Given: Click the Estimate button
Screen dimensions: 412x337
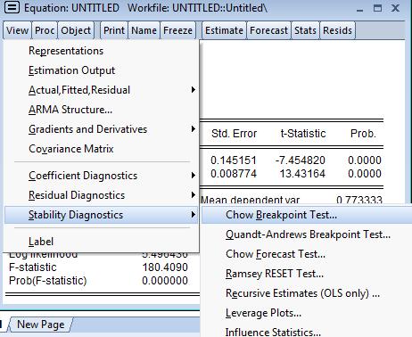Looking at the screenshot, I should (224, 30).
